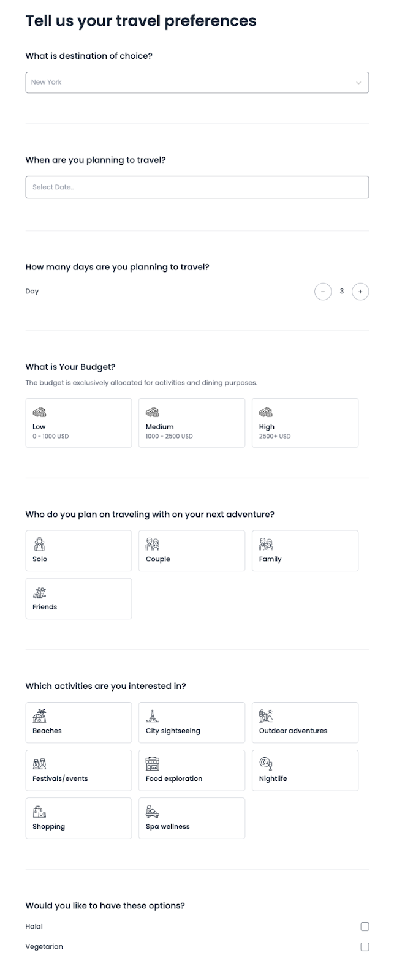Select the Family travelers icon
The height and width of the screenshot is (980, 413).
coord(266,544)
